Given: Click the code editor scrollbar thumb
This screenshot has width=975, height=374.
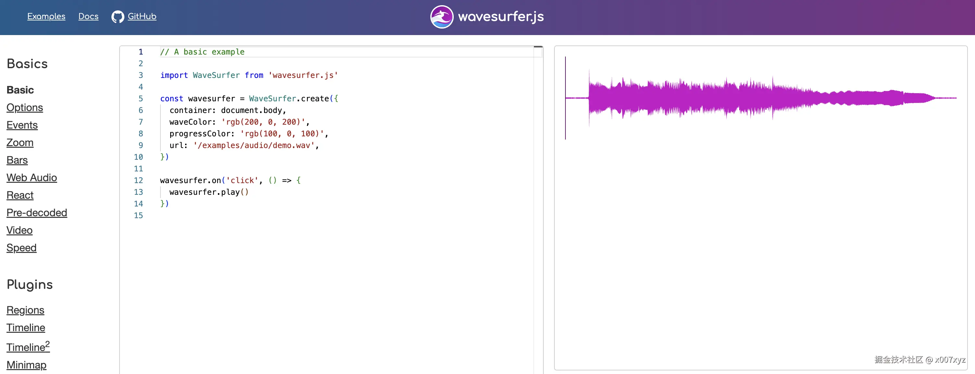Looking at the screenshot, I should [538, 47].
